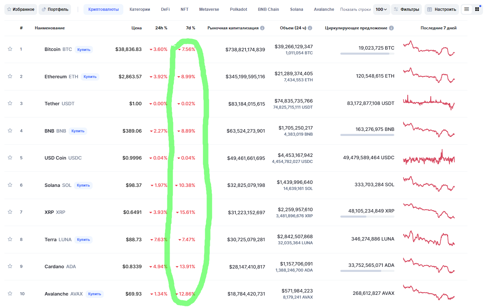Click the circulating supply info icon
484x307 pixels.
[x=391, y=28]
